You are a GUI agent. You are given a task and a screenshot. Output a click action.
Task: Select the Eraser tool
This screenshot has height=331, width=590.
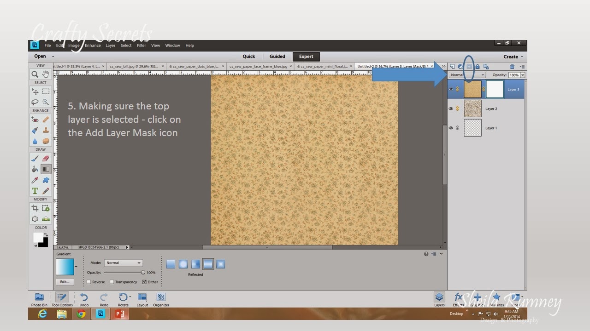(46, 159)
